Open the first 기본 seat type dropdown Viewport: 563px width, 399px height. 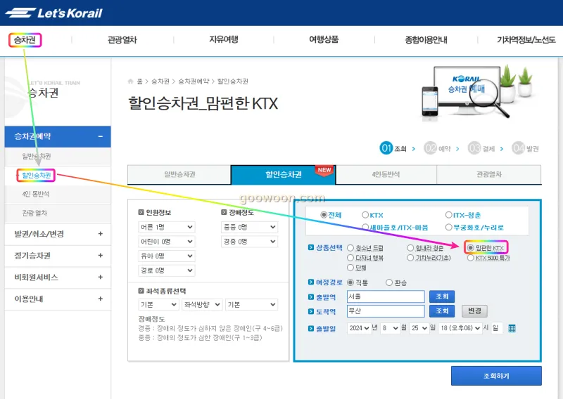pos(158,304)
